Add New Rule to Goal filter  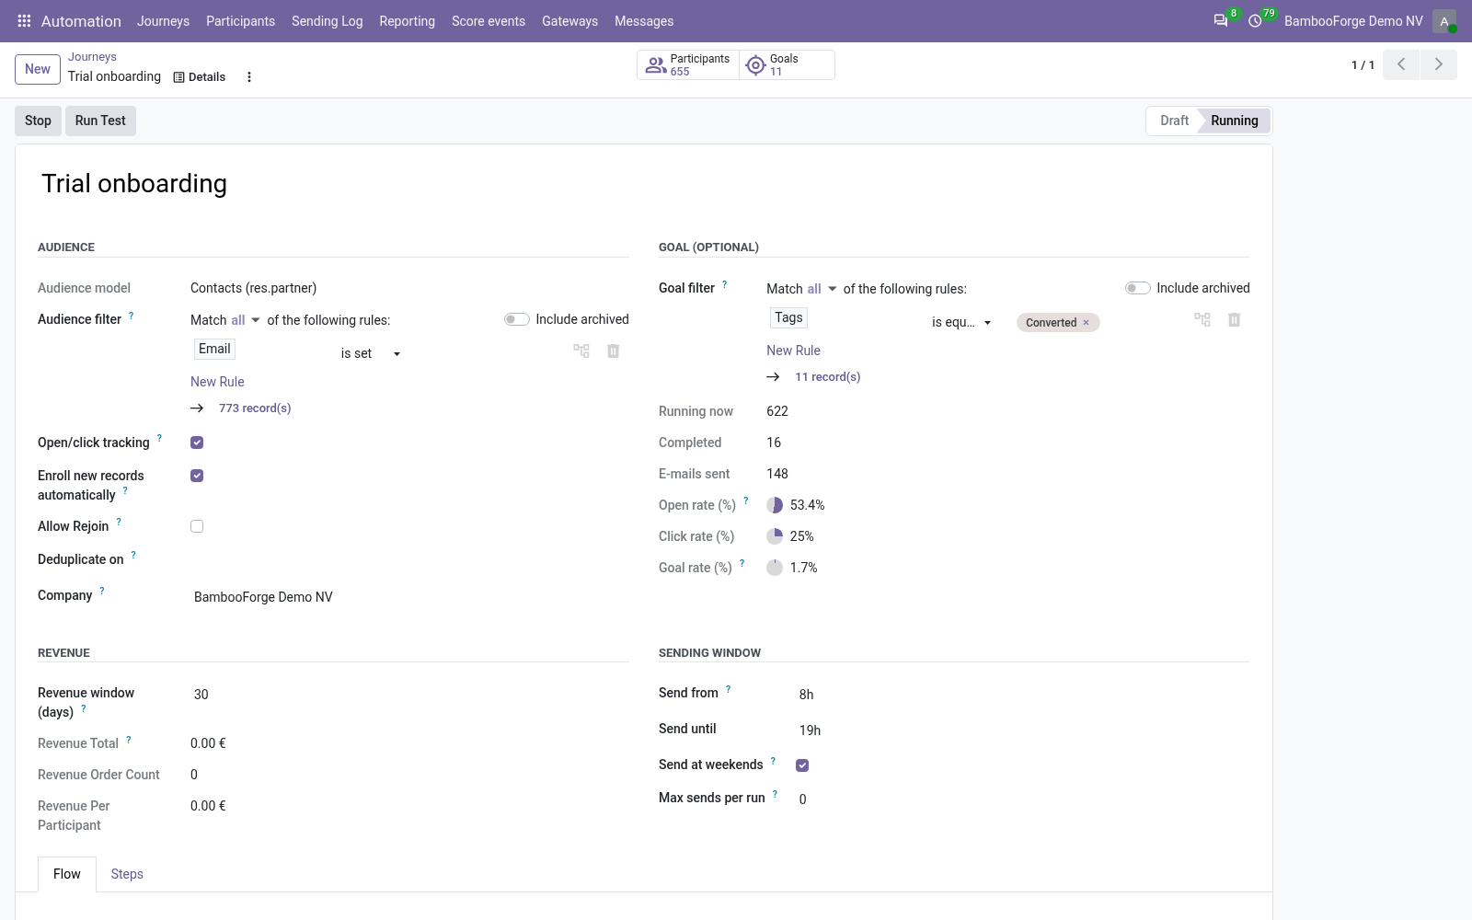point(793,351)
